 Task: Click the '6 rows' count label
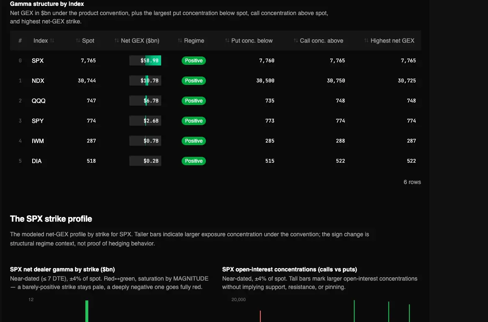pyautogui.click(x=412, y=182)
